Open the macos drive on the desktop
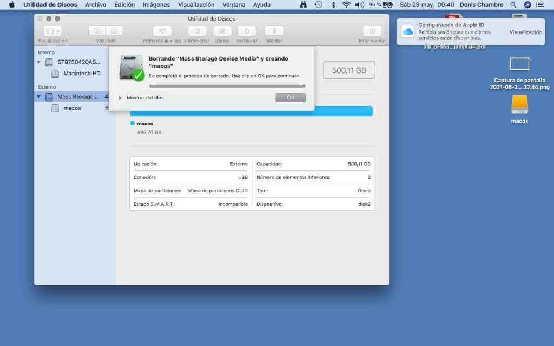The height and width of the screenshot is (346, 554). pos(519,105)
